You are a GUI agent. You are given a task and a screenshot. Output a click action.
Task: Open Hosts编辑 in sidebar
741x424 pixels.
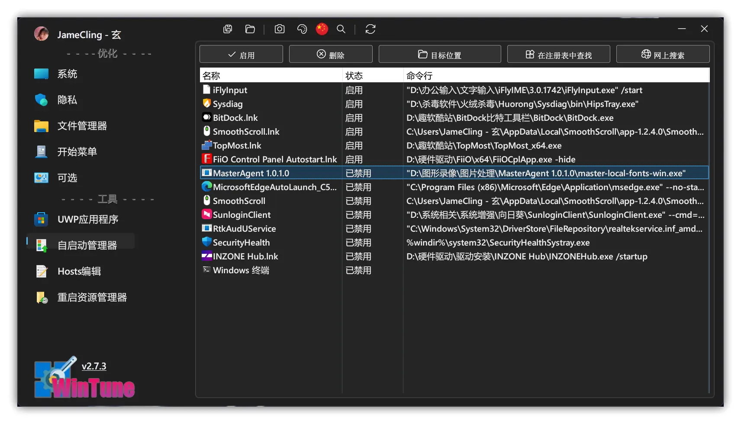point(79,272)
